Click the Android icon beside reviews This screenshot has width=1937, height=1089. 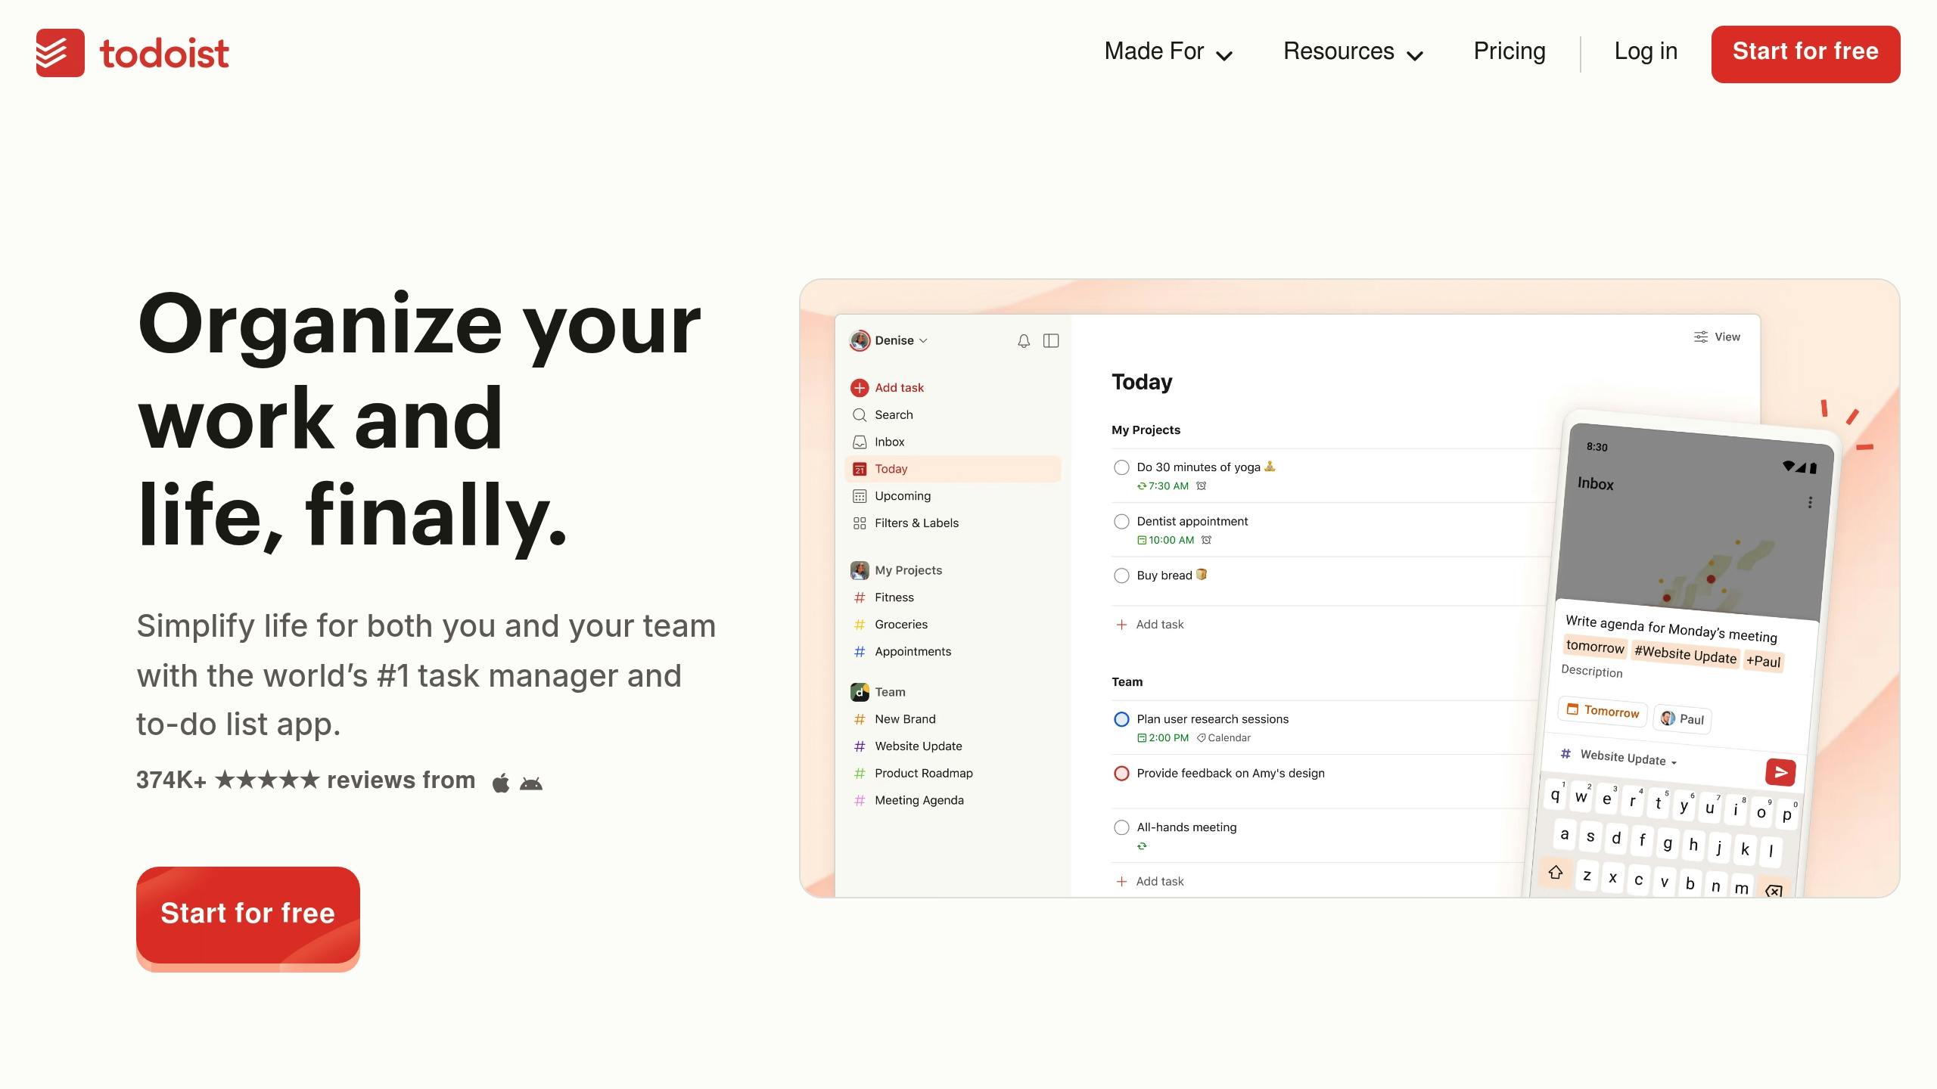point(531,783)
